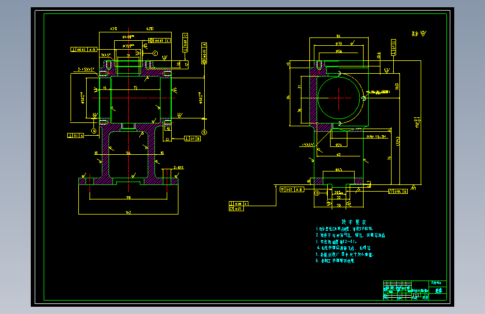The height and width of the screenshot is (314, 485).
Task: Select the 其余 surface finish note
Action: (419, 34)
